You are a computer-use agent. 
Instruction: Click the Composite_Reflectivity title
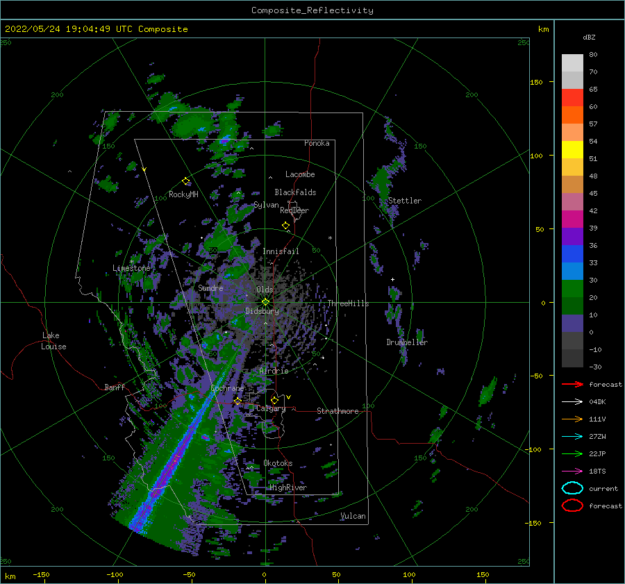[312, 10]
